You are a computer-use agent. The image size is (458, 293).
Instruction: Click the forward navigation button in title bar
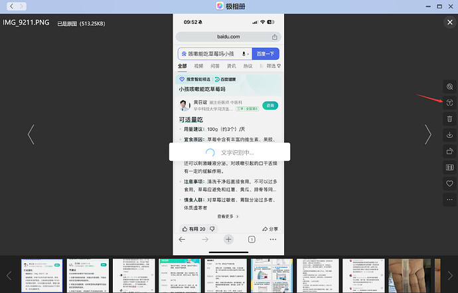(x=22, y=6)
